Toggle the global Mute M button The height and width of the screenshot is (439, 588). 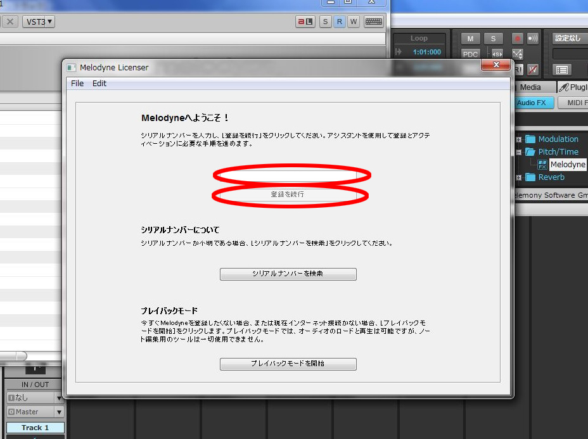pos(470,39)
